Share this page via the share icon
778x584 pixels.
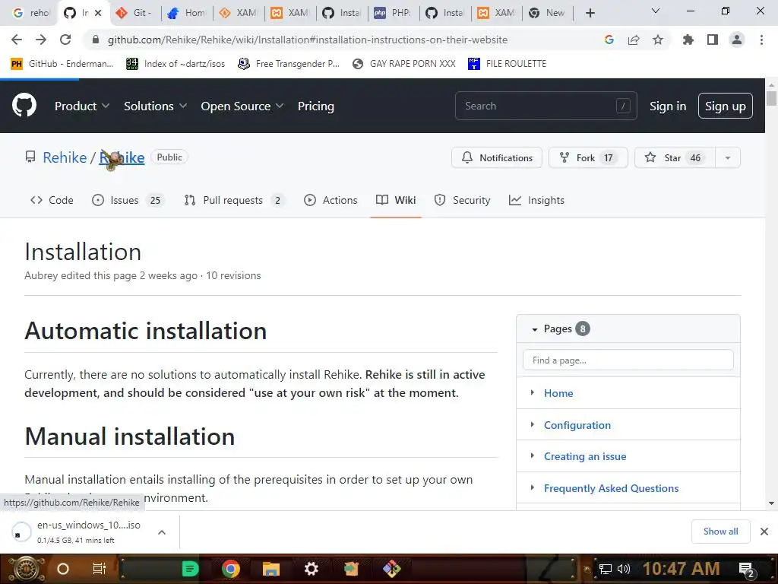[634, 40]
